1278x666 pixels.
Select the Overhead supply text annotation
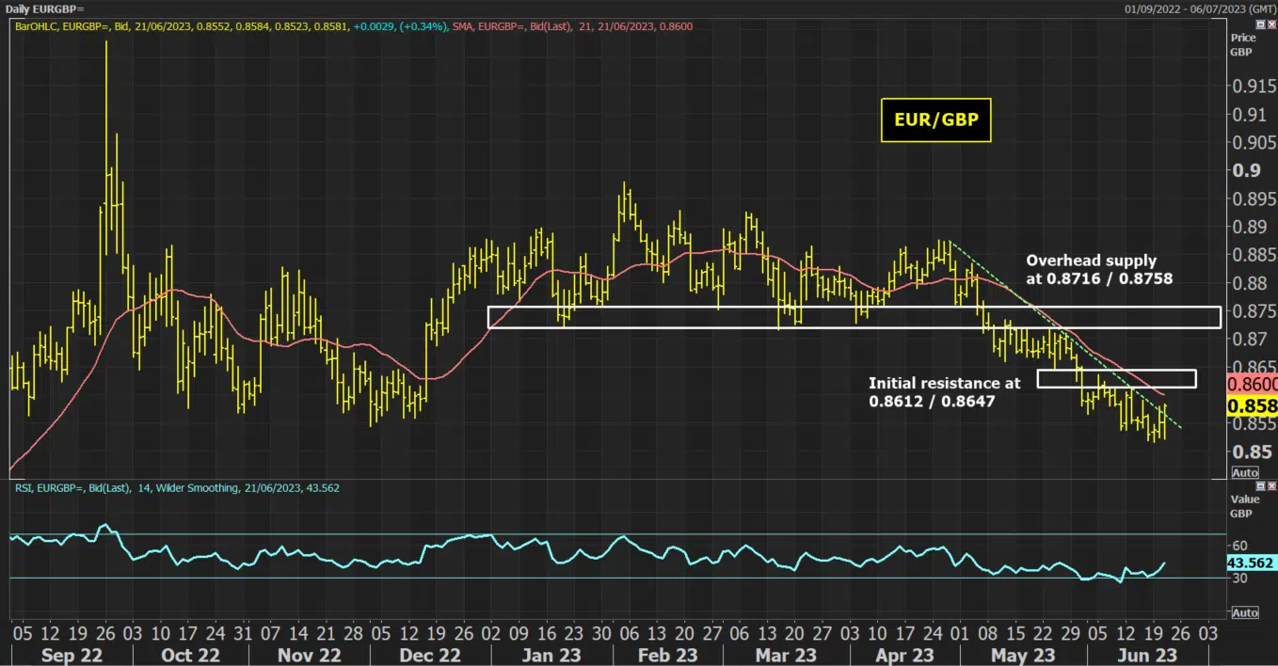1099,269
